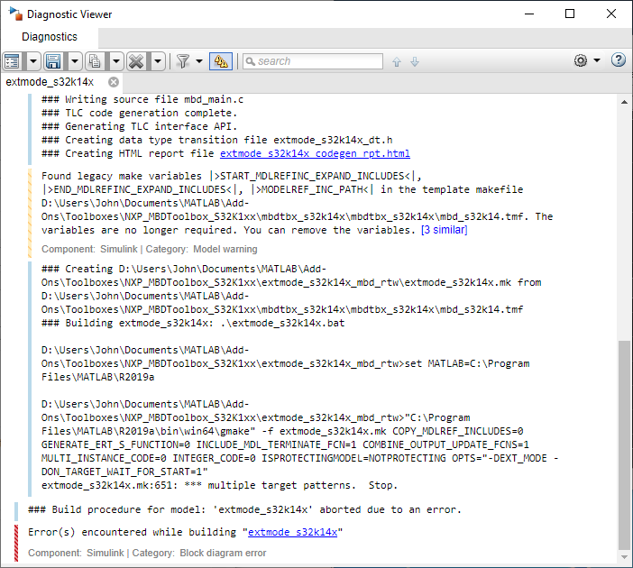Click inside the search field
Viewport: 633px width, 568px height.
(x=313, y=61)
